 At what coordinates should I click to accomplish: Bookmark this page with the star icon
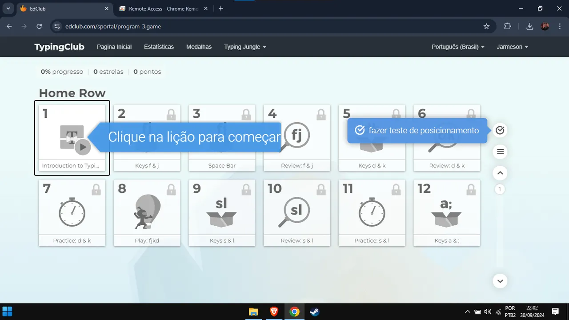coord(486,26)
